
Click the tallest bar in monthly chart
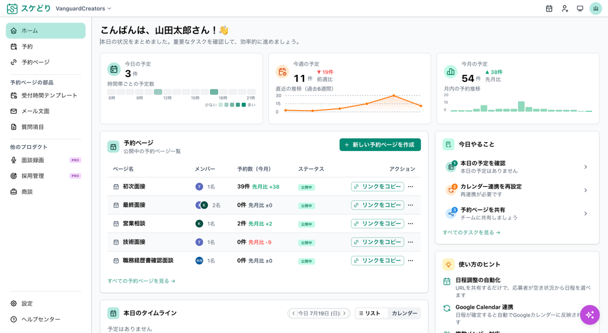coord(521,107)
